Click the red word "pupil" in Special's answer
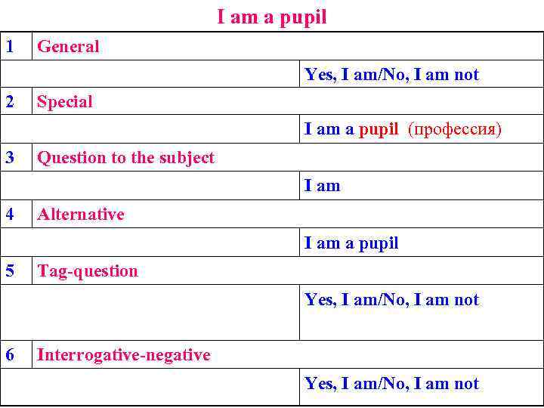The image size is (544, 408). 379,129
